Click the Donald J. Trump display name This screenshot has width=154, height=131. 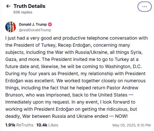[33, 24]
